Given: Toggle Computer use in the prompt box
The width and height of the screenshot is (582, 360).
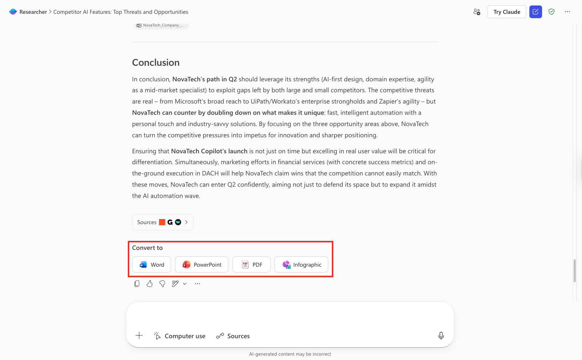Looking at the screenshot, I should point(180,336).
